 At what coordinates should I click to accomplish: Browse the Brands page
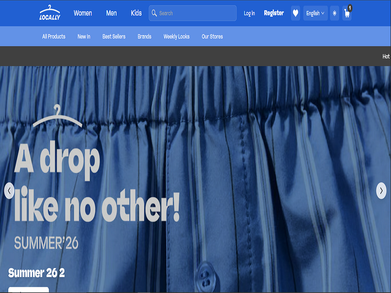144,36
